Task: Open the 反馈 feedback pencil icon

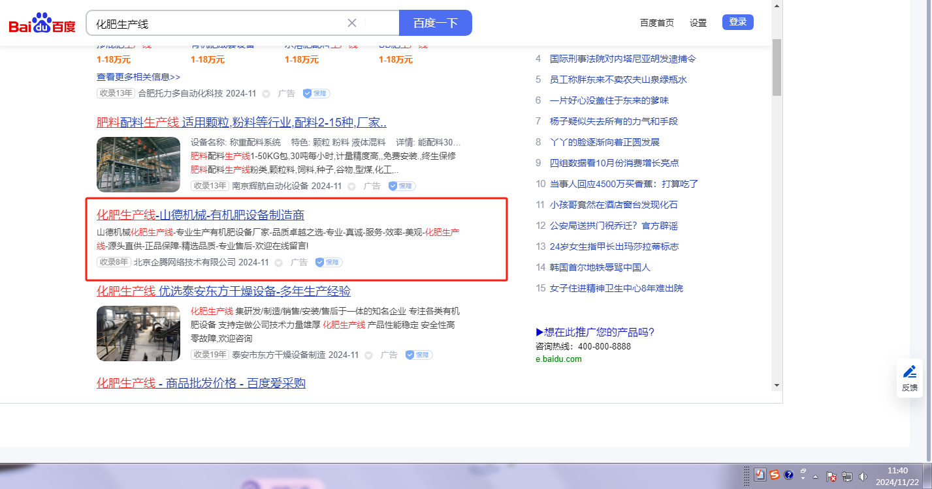Action: [909, 372]
